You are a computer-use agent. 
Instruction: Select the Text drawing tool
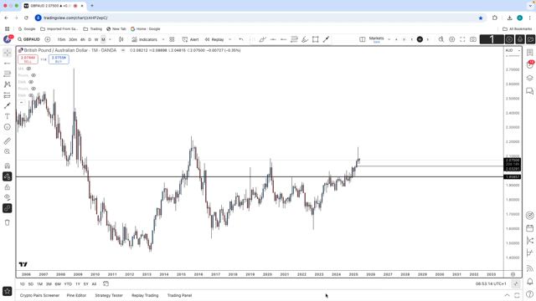[x=8, y=116]
